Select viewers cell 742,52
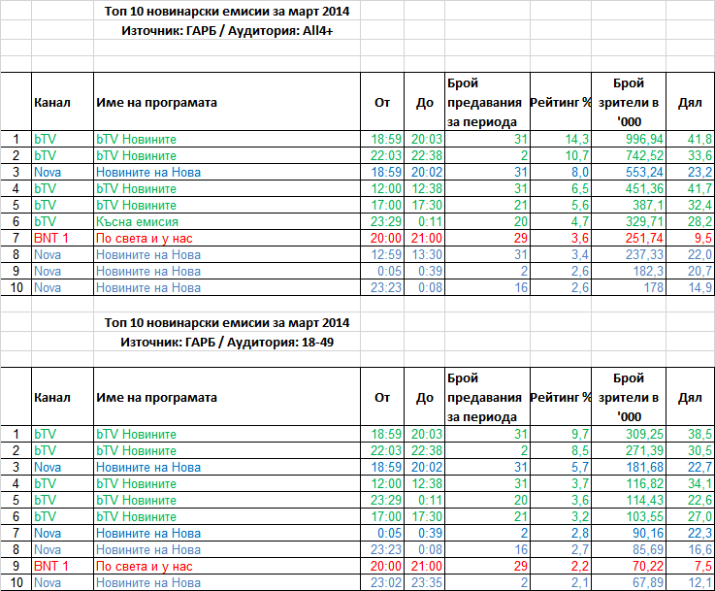The height and width of the screenshot is (591, 715). click(644, 155)
